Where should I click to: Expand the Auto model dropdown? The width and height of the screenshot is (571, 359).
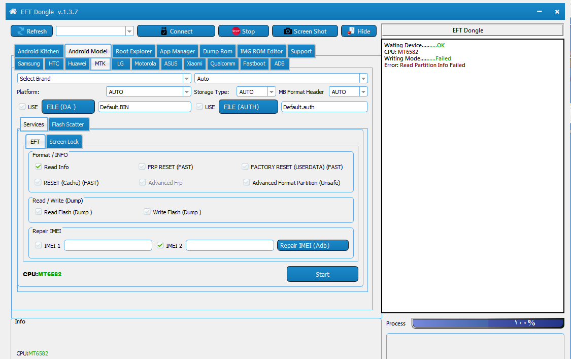pyautogui.click(x=363, y=78)
